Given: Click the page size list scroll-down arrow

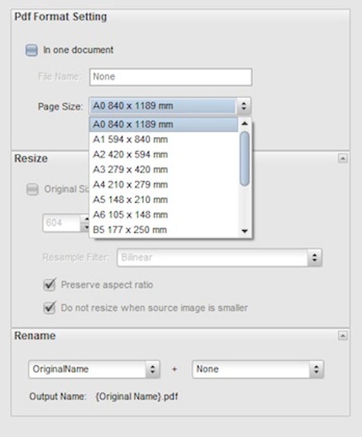Looking at the screenshot, I should 245,230.
